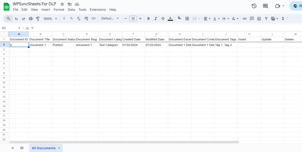Select column header F
The image size is (302, 152).
coord(133,34)
